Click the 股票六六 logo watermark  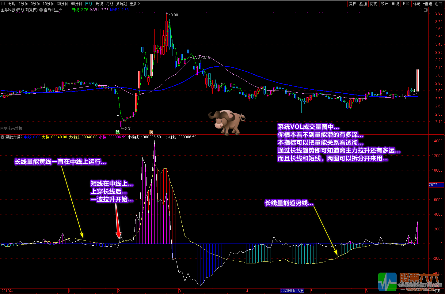[x=409, y=281]
